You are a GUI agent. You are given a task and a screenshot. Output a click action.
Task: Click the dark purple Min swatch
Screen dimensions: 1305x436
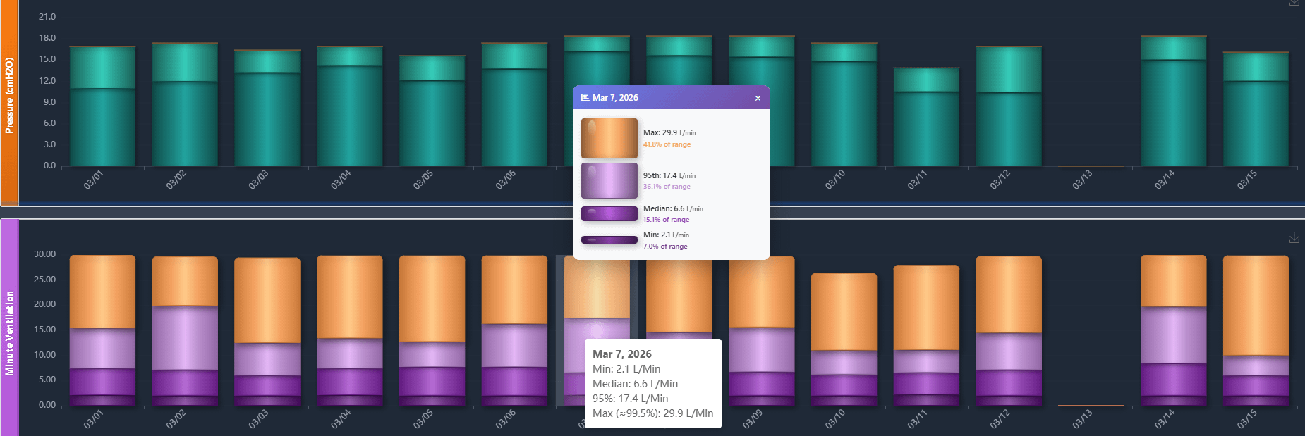coord(609,240)
